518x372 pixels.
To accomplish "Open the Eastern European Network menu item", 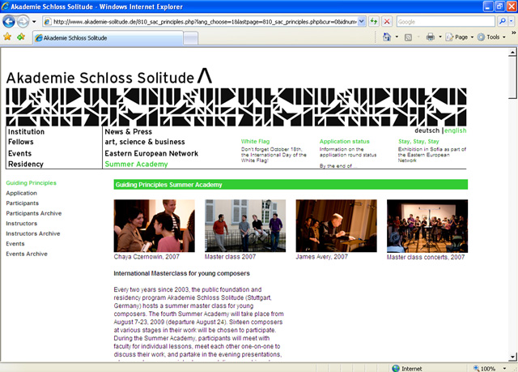I will pyautogui.click(x=151, y=153).
